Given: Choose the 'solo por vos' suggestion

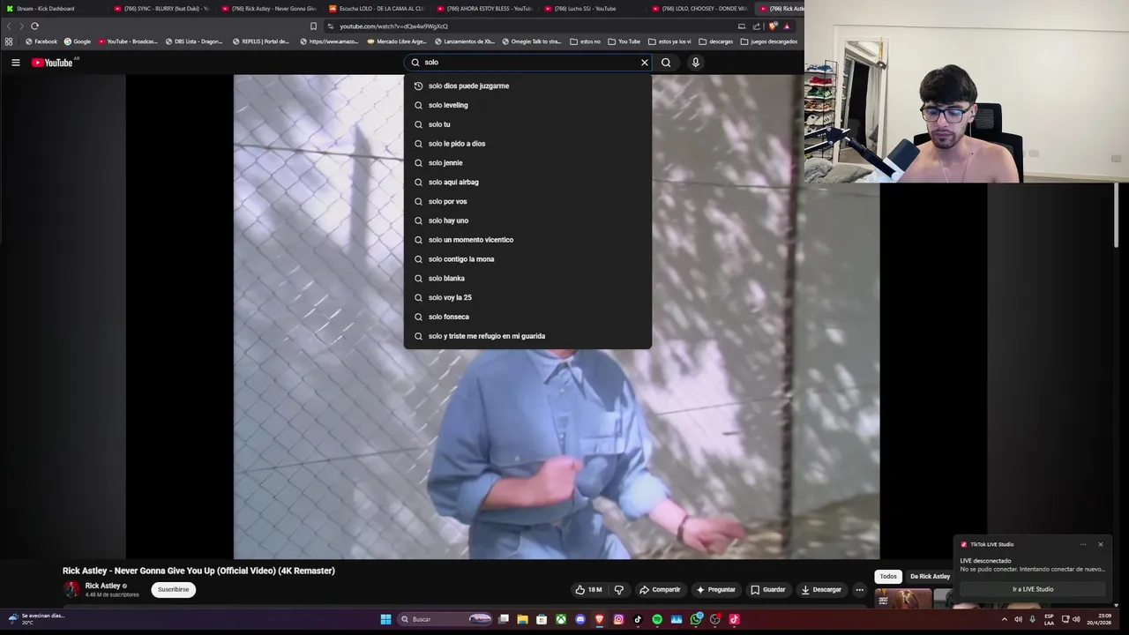Looking at the screenshot, I should click(527, 201).
